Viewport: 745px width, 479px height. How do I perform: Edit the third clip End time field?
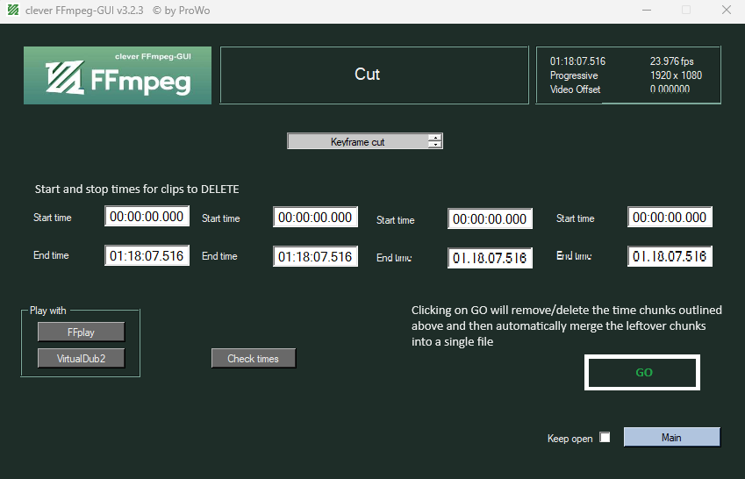[490, 258]
